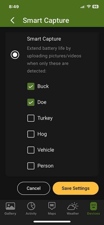
Task: Select the Smart Capture radio button
Action: [15, 55]
